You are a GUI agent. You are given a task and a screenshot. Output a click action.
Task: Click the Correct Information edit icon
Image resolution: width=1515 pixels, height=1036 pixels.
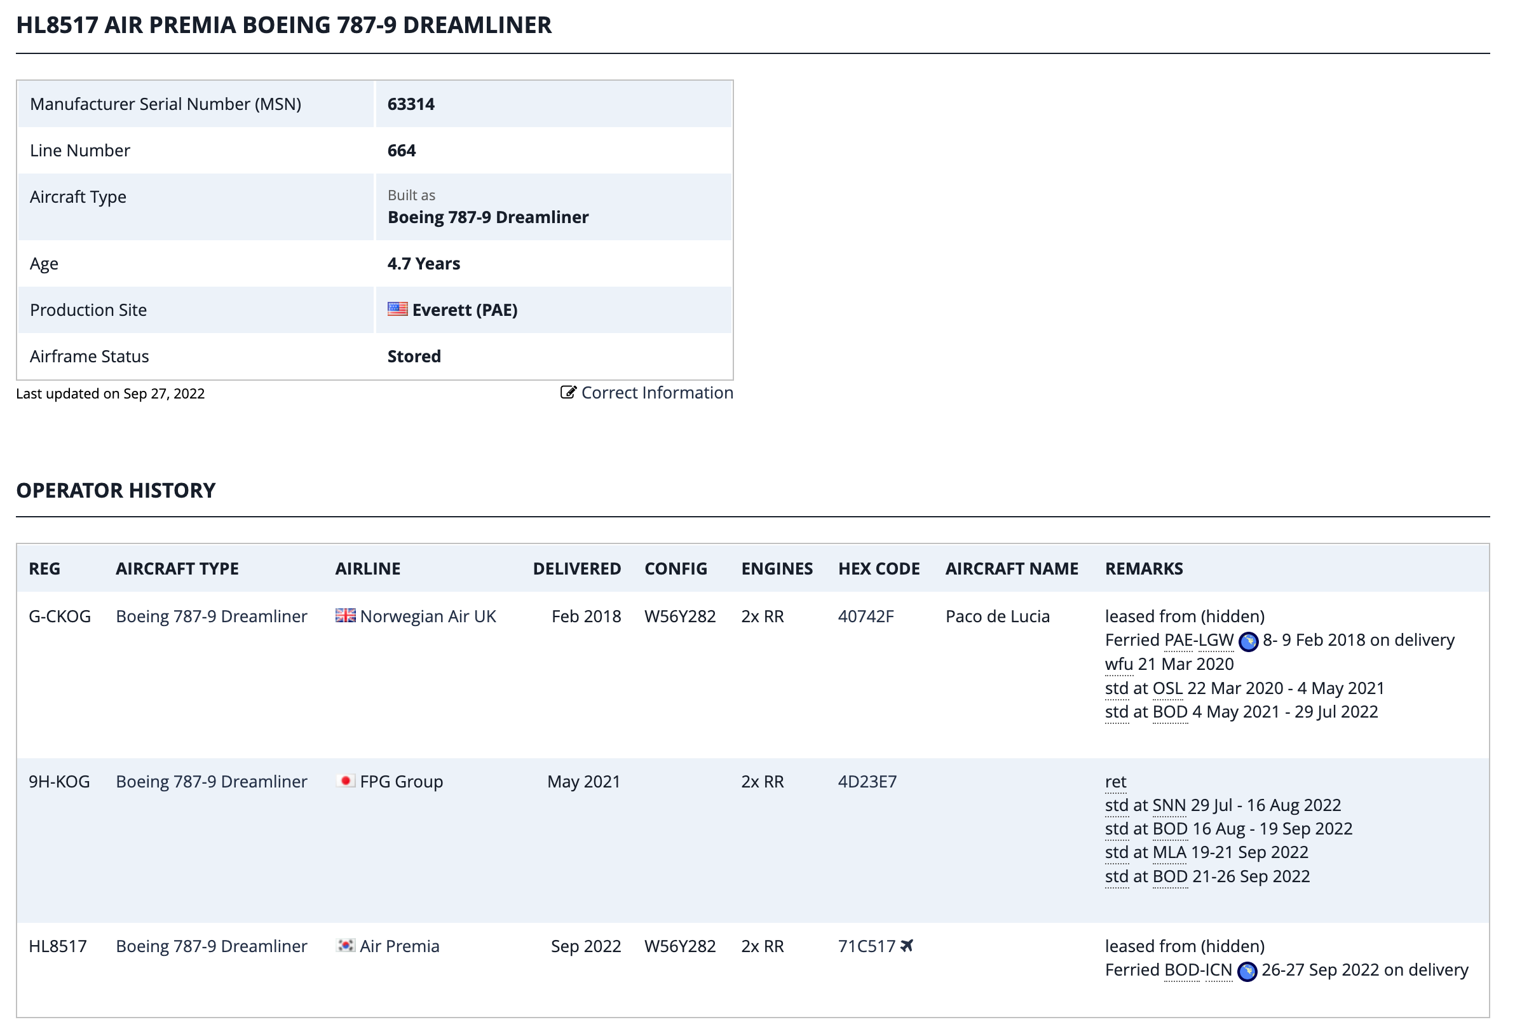[x=567, y=393]
